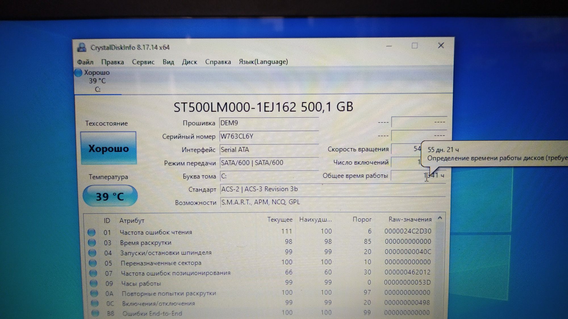Select the C: disk status tab

[97, 81]
